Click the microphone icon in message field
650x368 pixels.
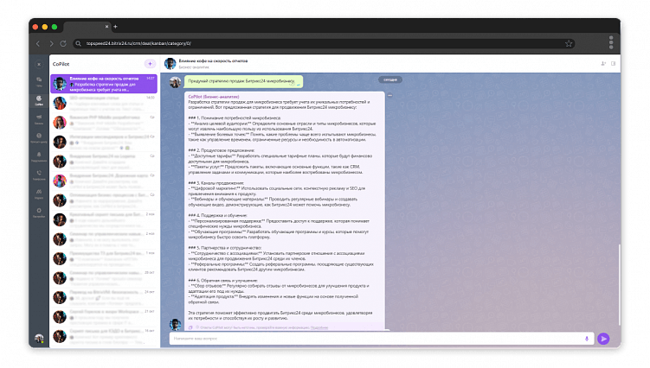click(x=587, y=339)
